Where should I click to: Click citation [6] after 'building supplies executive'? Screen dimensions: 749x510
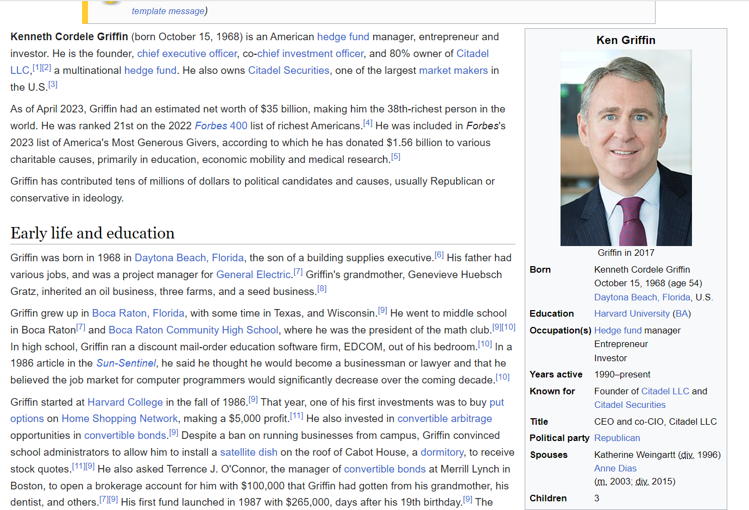point(439,255)
